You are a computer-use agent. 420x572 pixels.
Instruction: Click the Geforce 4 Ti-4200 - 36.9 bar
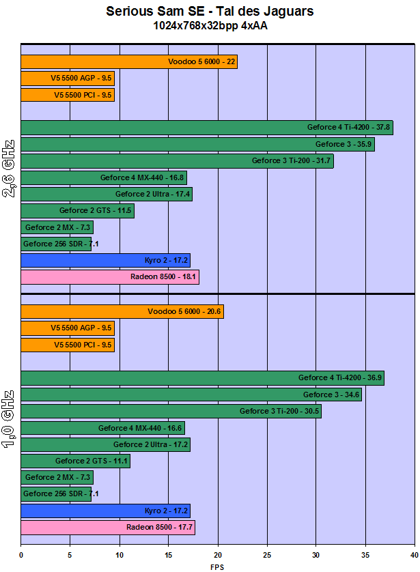click(202, 378)
